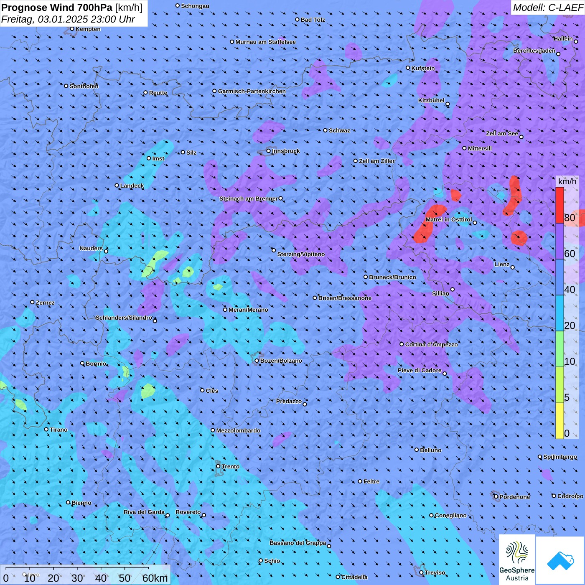
Task: Click the Rovereto label
Action: click(x=188, y=512)
